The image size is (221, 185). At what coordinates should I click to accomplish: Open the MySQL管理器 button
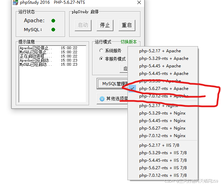112,83
